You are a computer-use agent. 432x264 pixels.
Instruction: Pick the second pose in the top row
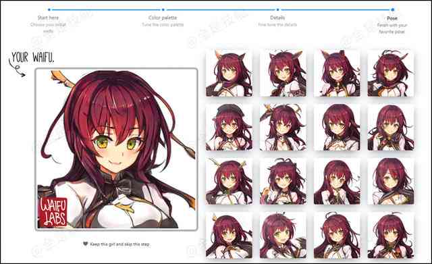(283, 73)
